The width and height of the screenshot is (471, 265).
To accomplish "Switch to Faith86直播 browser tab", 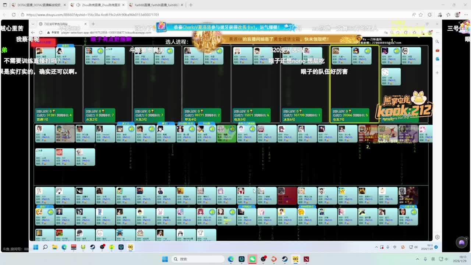I will [x=155, y=5].
